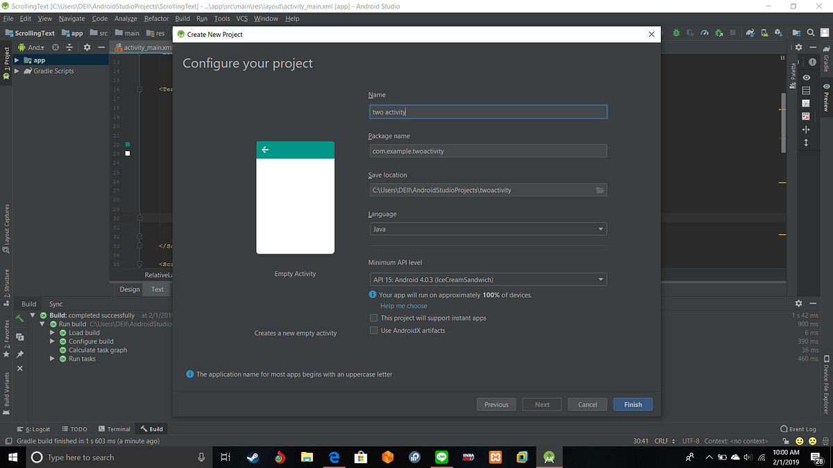Run the Debug tool in Android Studio
The width and height of the screenshot is (833, 468).
677,33
